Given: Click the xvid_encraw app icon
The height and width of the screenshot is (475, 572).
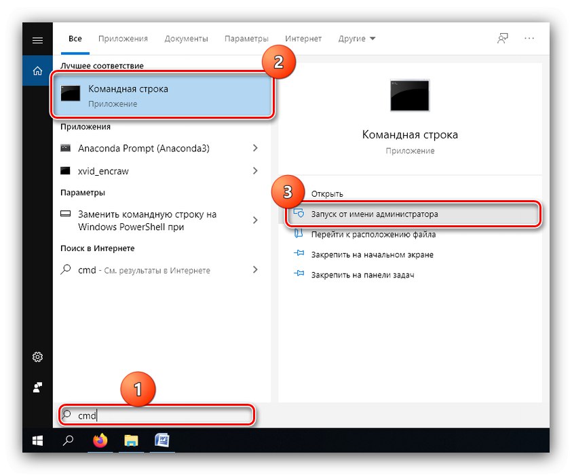Looking at the screenshot, I should (x=65, y=170).
